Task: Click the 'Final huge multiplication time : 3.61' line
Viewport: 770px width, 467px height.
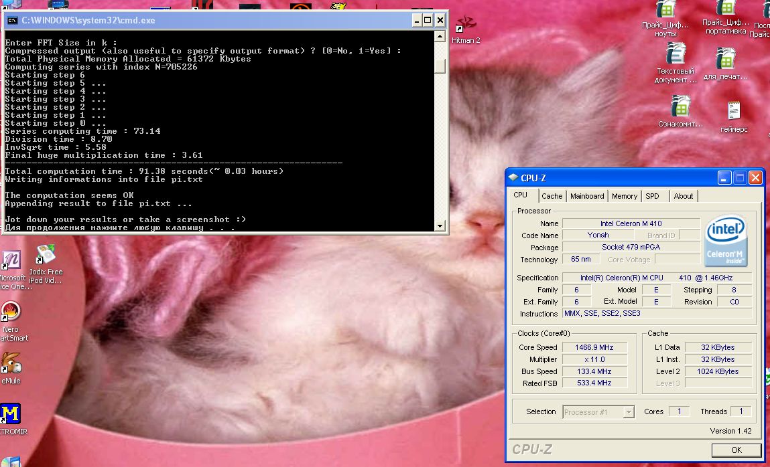Action: (x=104, y=155)
